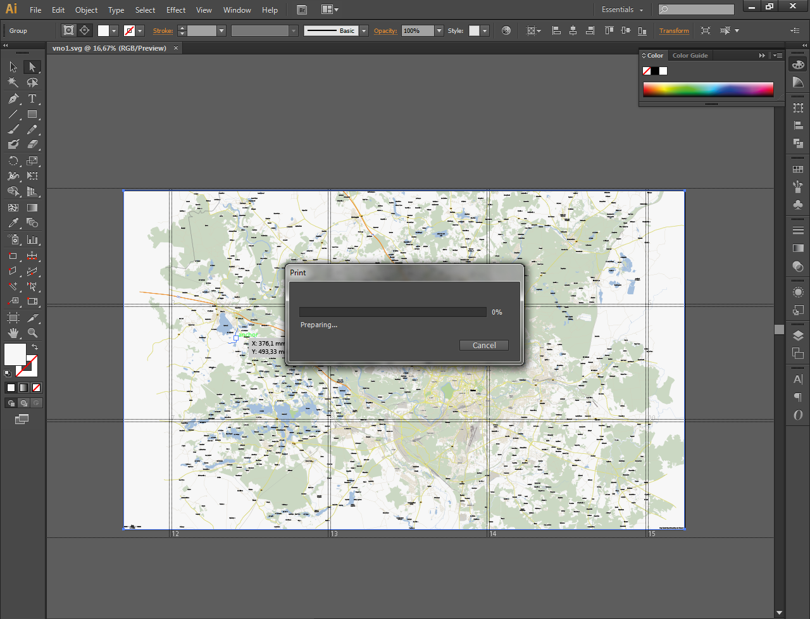The image size is (810, 619).
Task: Switch to the Color Guide tab
Action: [690, 55]
